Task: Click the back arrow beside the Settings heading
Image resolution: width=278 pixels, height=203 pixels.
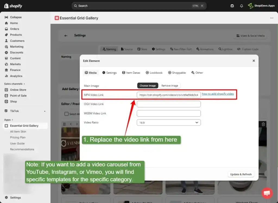Action: point(65,35)
